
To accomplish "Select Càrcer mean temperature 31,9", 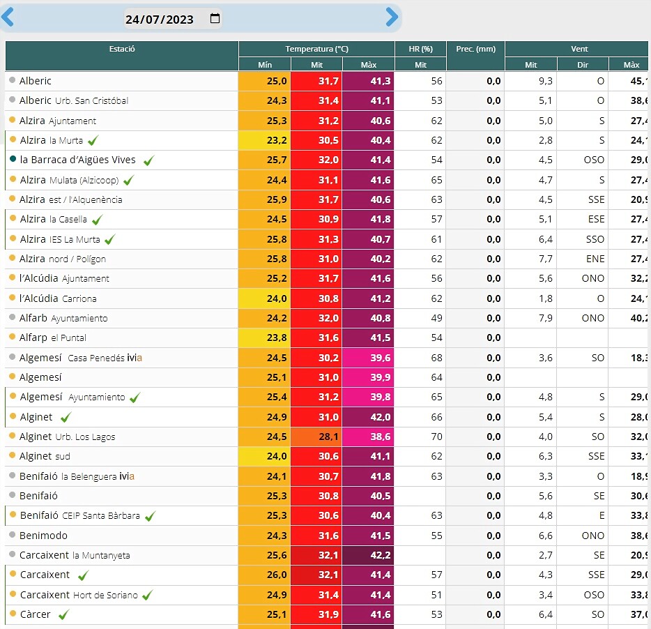I will coord(316,614).
